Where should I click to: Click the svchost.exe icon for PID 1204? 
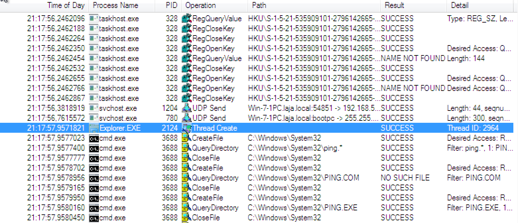tap(94, 108)
